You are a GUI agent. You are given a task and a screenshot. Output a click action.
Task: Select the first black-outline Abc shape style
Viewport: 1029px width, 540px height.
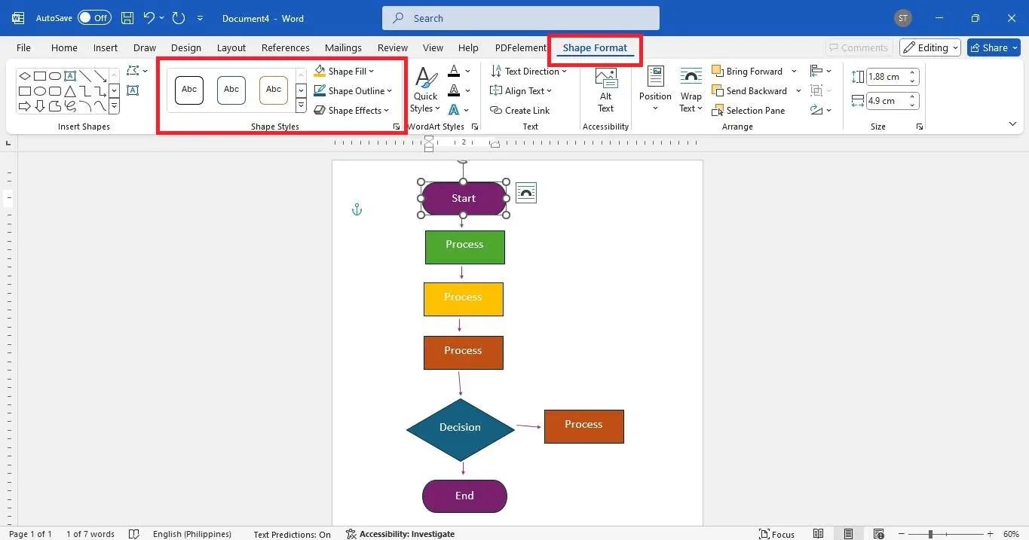click(189, 90)
